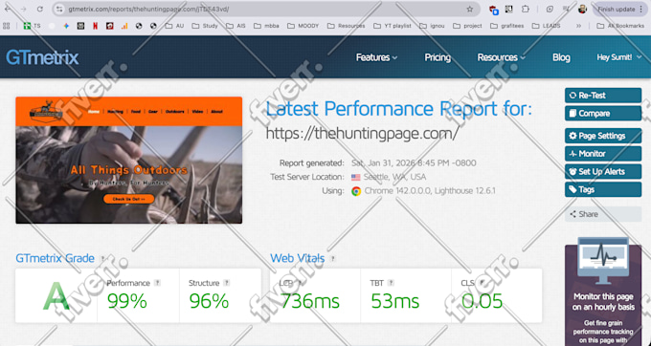Click the grade A letter

56,295
